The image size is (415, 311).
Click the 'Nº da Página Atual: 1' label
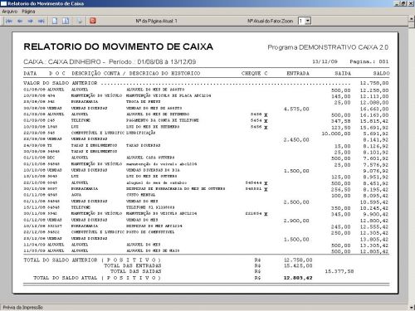point(156,21)
